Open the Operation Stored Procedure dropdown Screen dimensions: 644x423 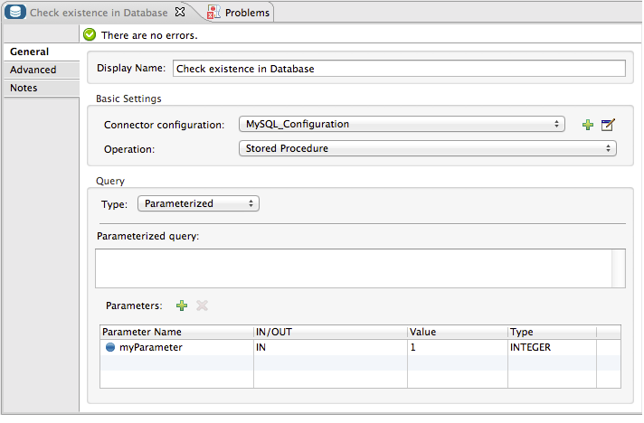pyautogui.click(x=427, y=148)
